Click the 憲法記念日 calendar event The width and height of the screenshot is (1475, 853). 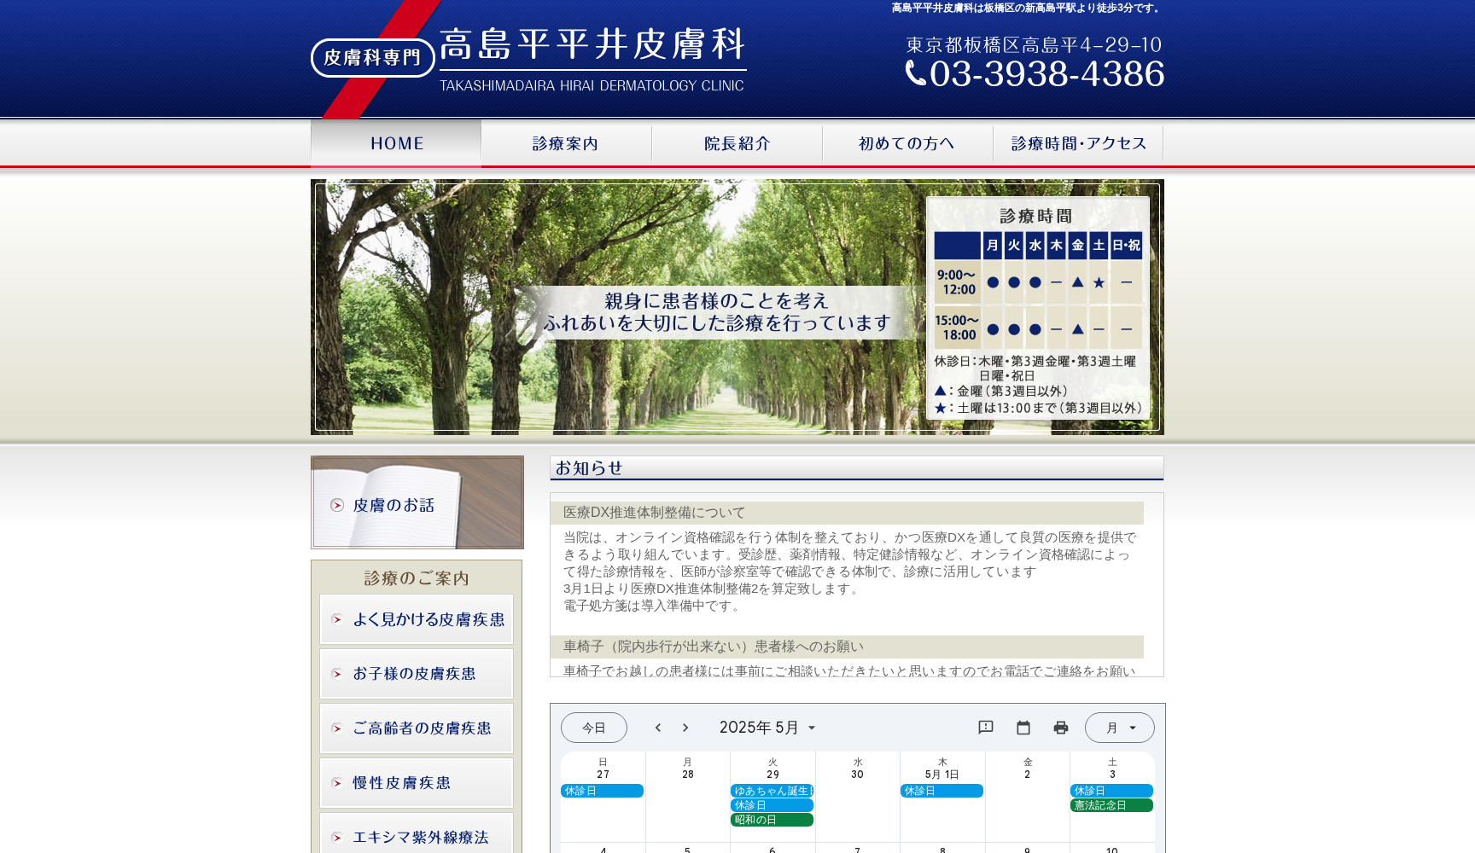click(x=1111, y=805)
